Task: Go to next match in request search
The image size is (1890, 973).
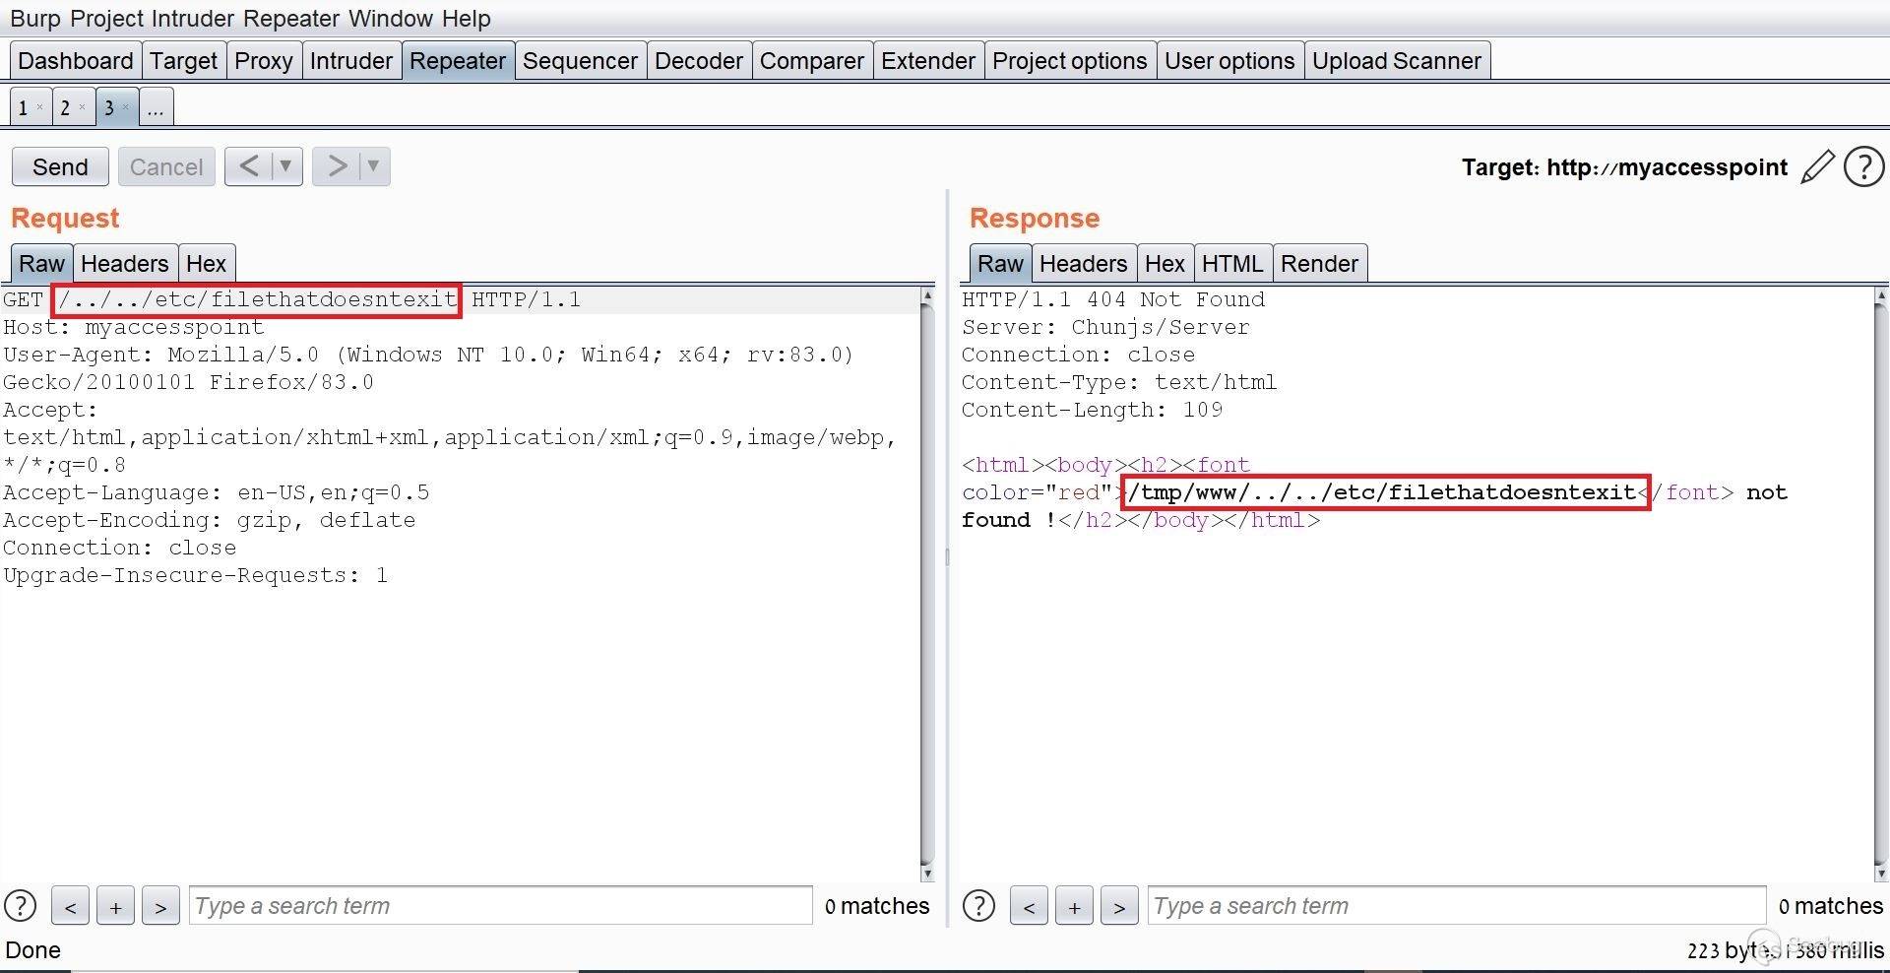Action: click(x=160, y=906)
